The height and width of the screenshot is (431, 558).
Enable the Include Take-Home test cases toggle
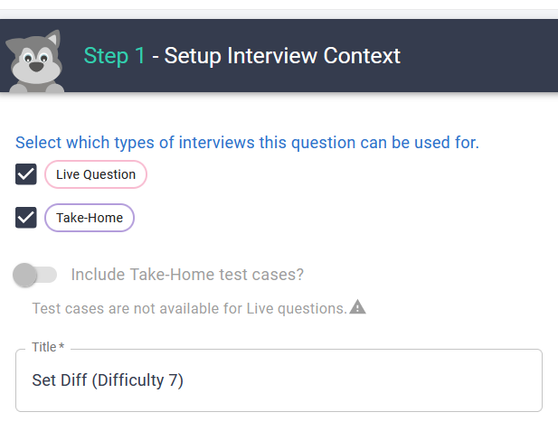coord(34,275)
